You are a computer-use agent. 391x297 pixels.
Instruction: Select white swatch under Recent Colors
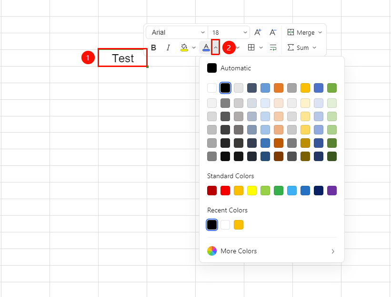(x=225, y=225)
